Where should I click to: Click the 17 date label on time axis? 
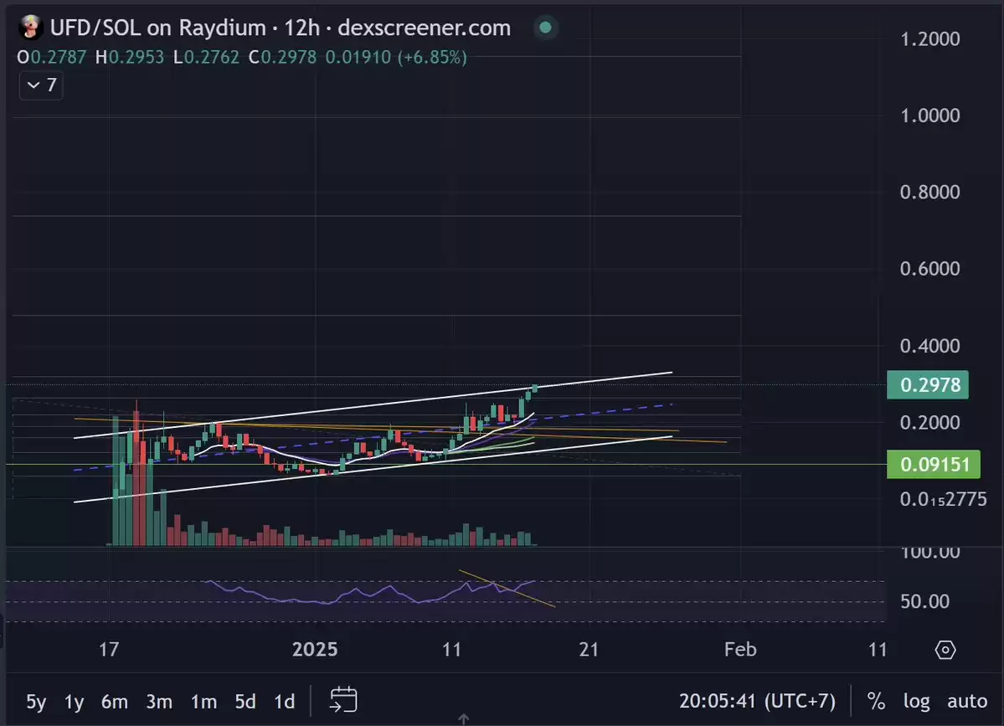109,649
